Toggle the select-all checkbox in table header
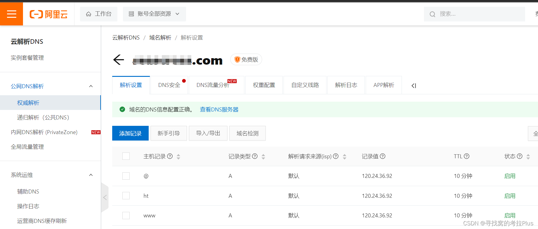 tap(126, 156)
